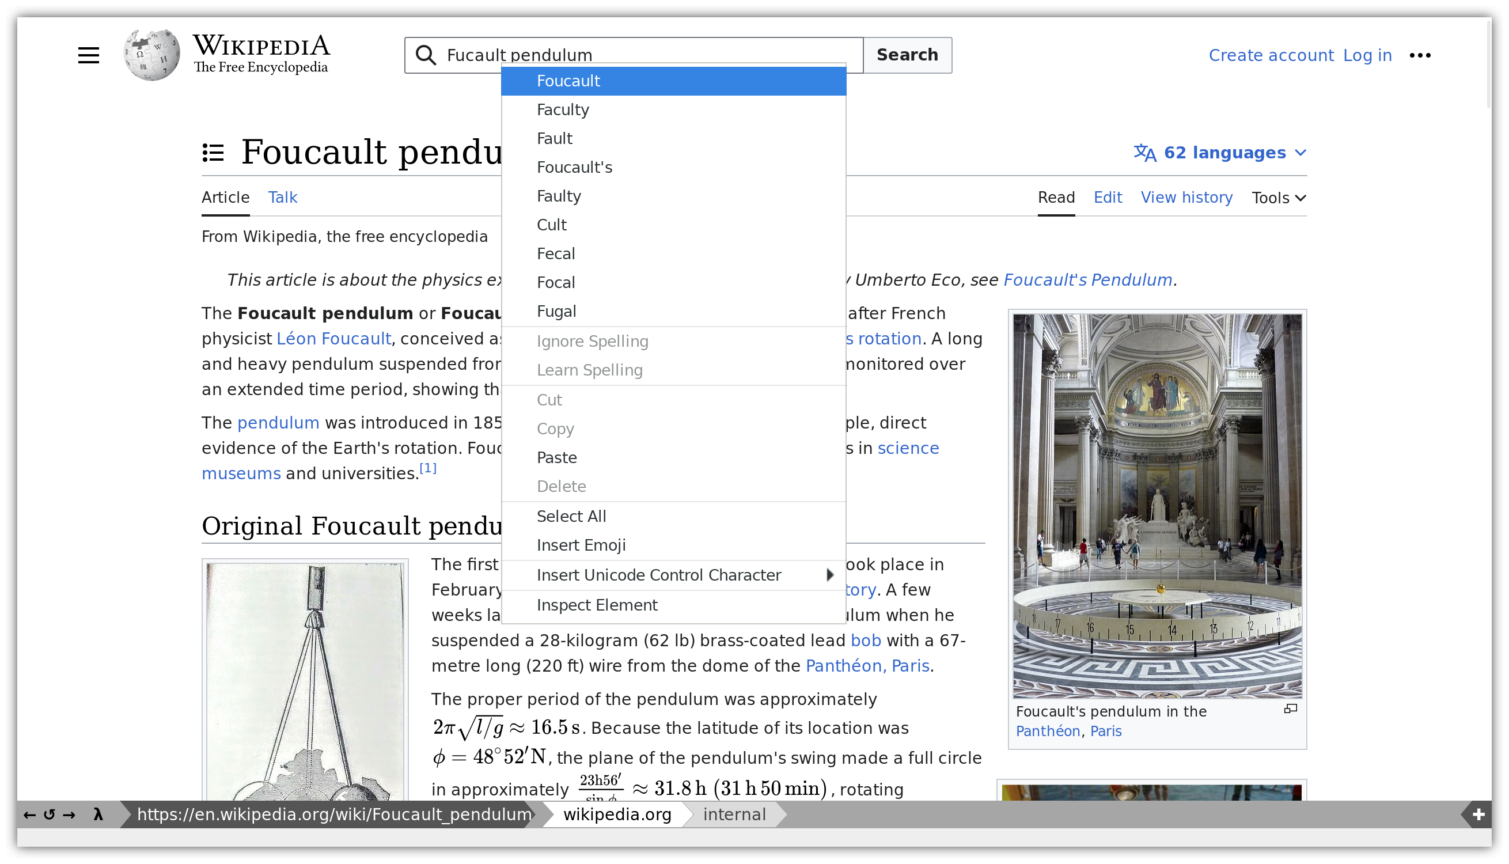Image resolution: width=1509 pixels, height=864 pixels.
Task: Toggle the table of contents icon
Action: pos(213,153)
